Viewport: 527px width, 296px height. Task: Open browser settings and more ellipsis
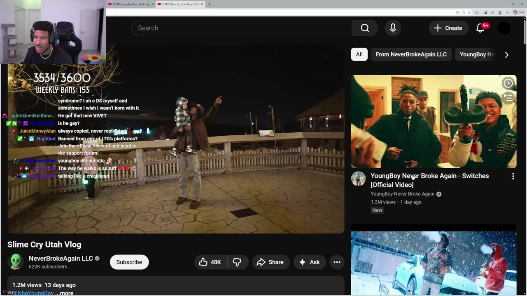pyautogui.click(x=507, y=12)
